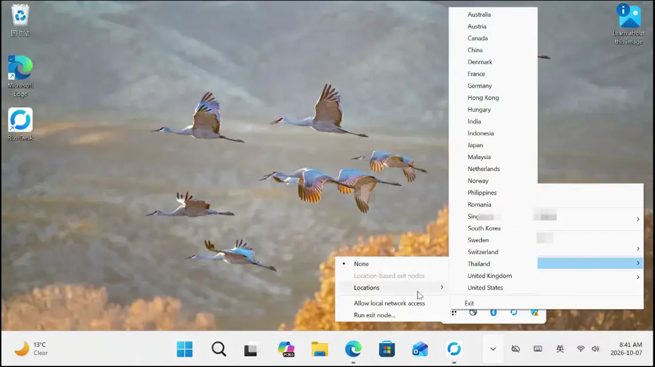Open RustDesk desktop shortcut
The height and width of the screenshot is (367, 655).
click(20, 125)
